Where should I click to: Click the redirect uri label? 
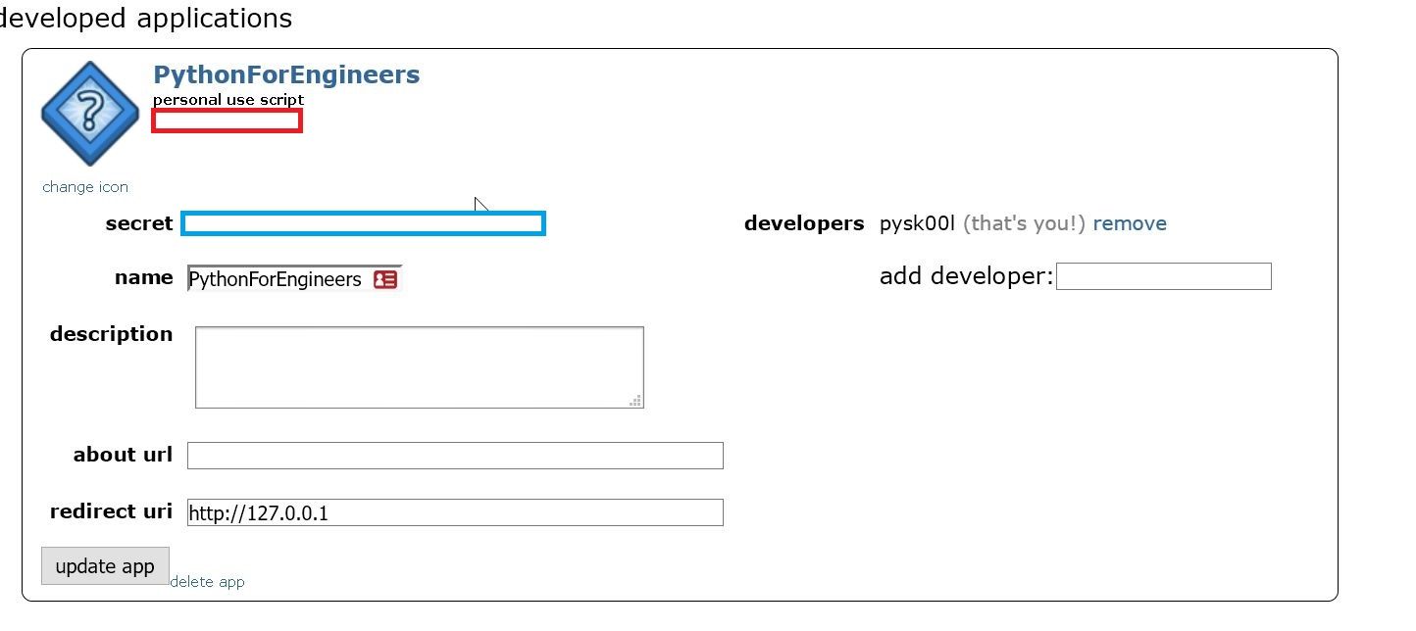(111, 511)
